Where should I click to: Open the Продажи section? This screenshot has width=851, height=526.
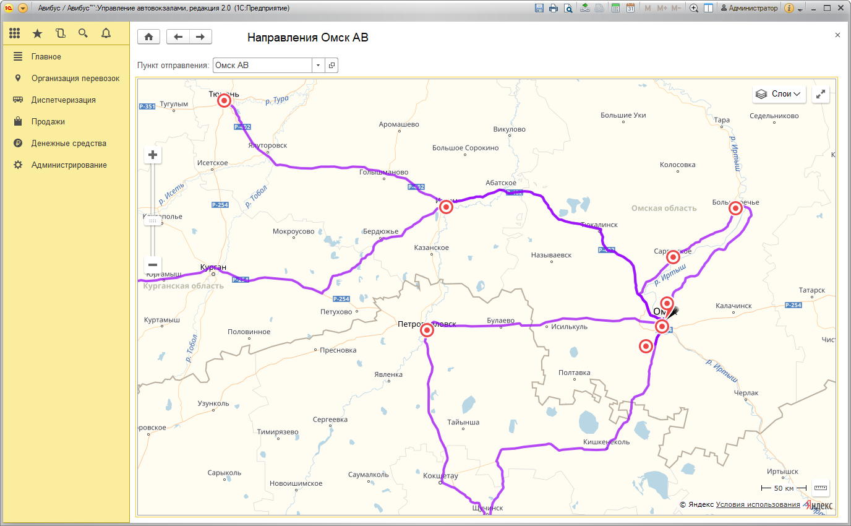coord(48,122)
